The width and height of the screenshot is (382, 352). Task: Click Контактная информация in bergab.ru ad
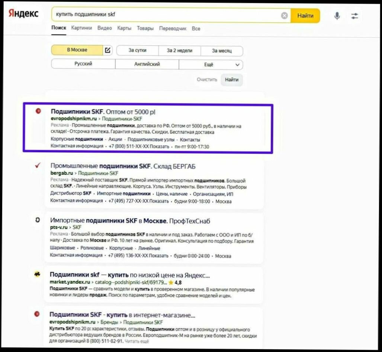coord(77,201)
